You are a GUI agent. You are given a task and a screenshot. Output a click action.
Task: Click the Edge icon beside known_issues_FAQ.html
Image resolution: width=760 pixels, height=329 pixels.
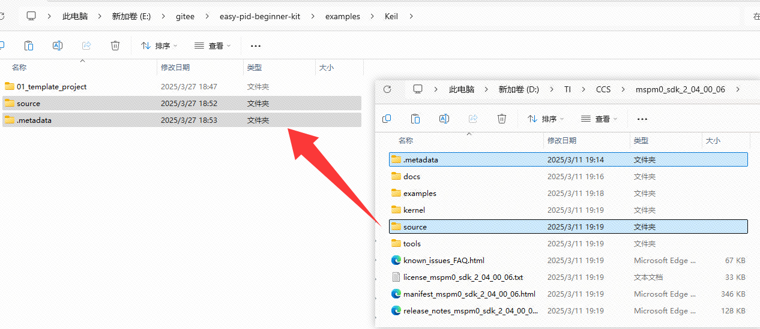pyautogui.click(x=396, y=261)
